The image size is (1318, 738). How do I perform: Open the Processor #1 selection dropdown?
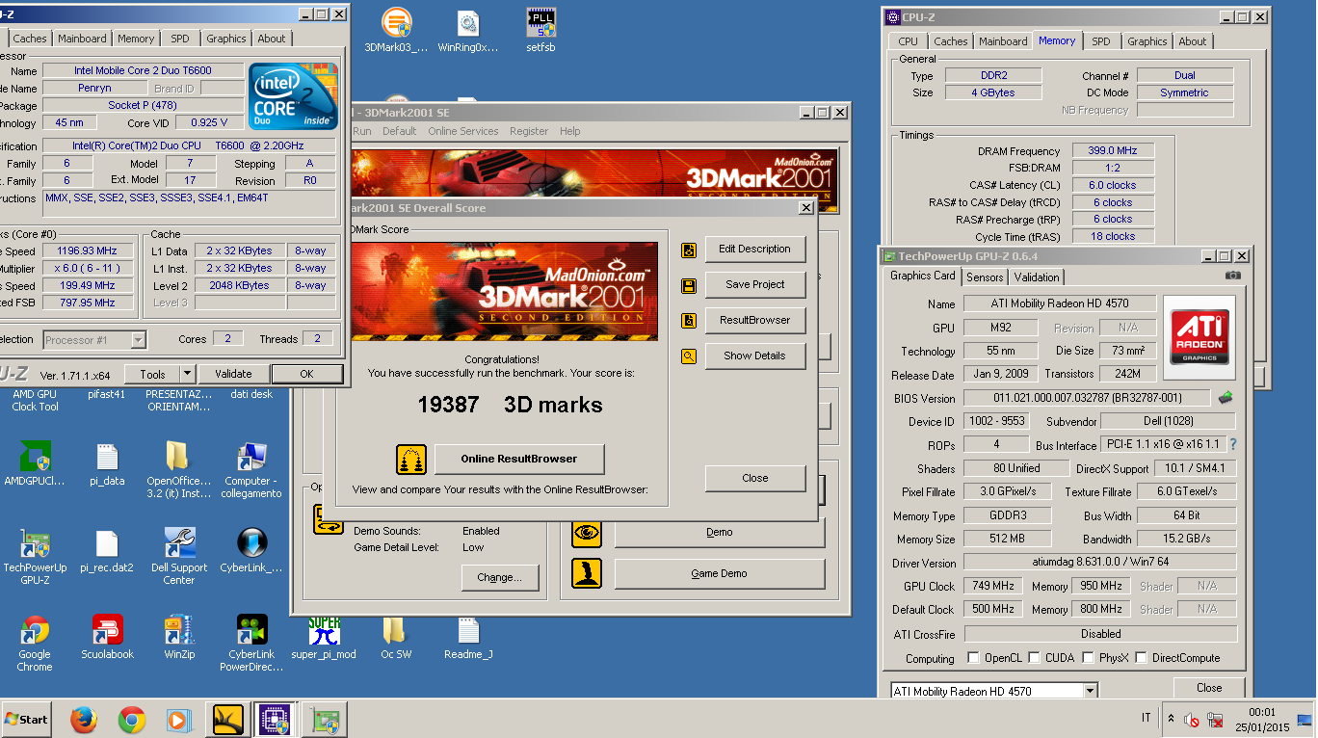[x=138, y=340]
